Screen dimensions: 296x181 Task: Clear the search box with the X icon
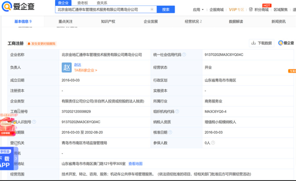pyautogui.click(x=152, y=9)
